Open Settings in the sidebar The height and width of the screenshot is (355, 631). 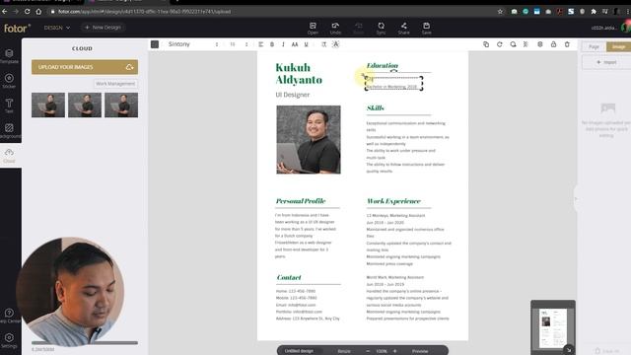[9, 340]
